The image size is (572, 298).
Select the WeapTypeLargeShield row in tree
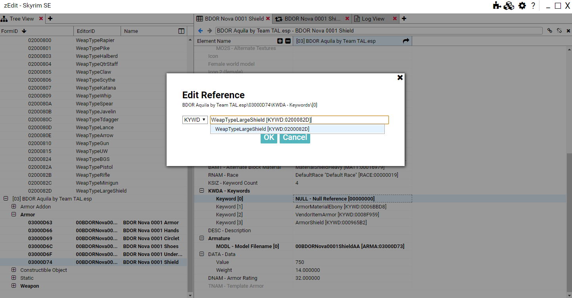point(94,191)
